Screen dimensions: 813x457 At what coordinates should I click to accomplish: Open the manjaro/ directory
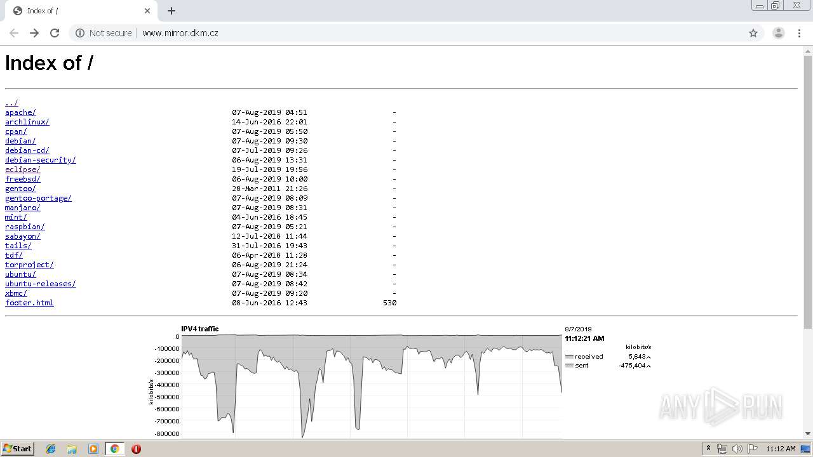coord(23,208)
